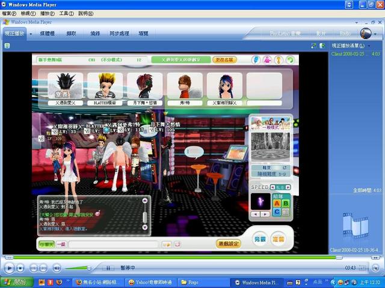Click the volume slider handle
The image size is (385, 288).
point(89,268)
